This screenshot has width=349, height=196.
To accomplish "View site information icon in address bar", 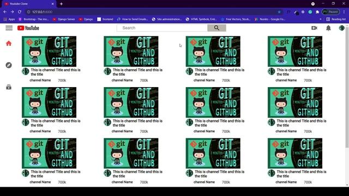I will (28, 12).
